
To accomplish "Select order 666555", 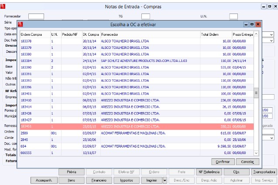I will pos(137,153).
